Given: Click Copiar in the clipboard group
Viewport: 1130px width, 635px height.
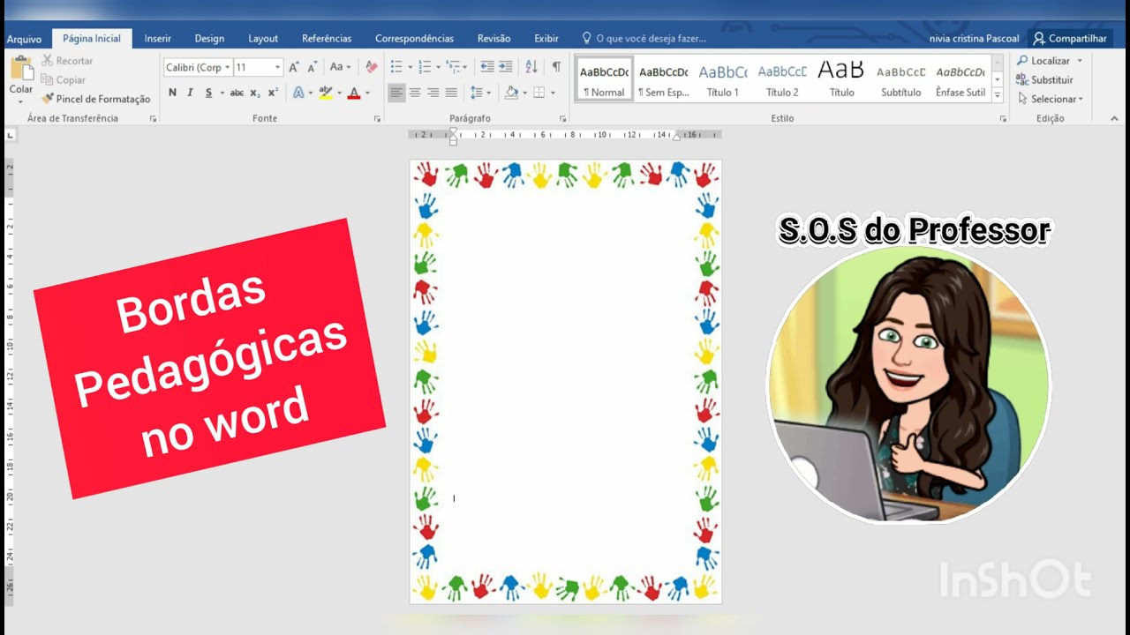Looking at the screenshot, I should (64, 79).
